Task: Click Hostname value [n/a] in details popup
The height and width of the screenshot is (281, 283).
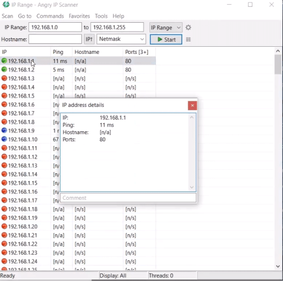Action: (105, 132)
